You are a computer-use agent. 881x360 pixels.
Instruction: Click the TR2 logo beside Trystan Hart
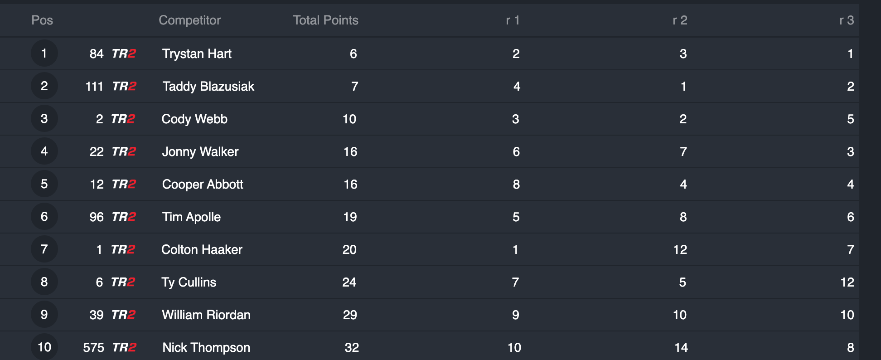click(124, 54)
